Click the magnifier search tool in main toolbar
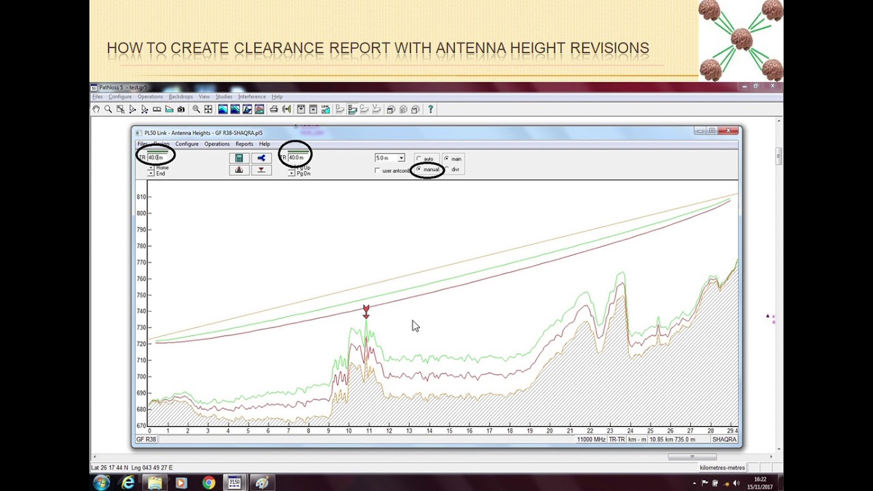 (108, 109)
